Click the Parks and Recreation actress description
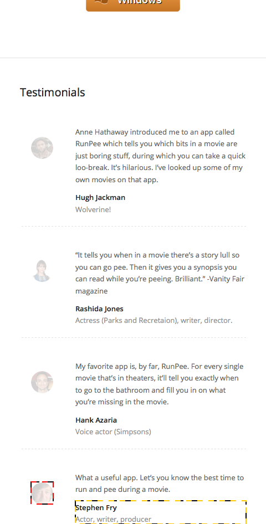Screen dimensions: 266x524 click(154, 321)
